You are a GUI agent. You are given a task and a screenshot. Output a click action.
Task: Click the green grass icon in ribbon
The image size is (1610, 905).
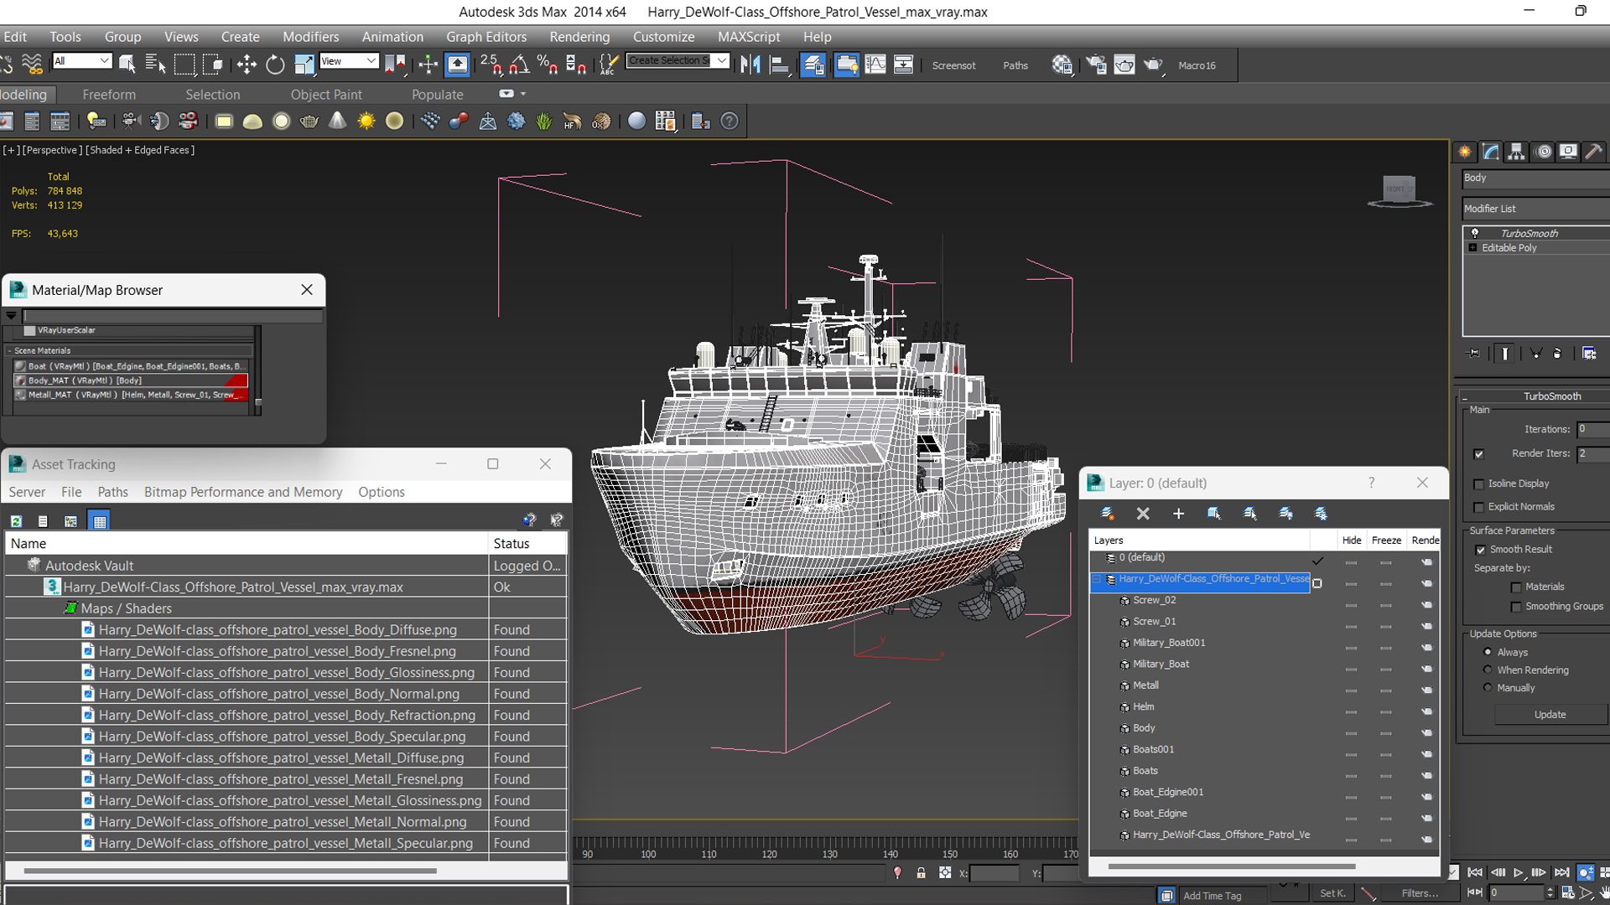click(544, 121)
